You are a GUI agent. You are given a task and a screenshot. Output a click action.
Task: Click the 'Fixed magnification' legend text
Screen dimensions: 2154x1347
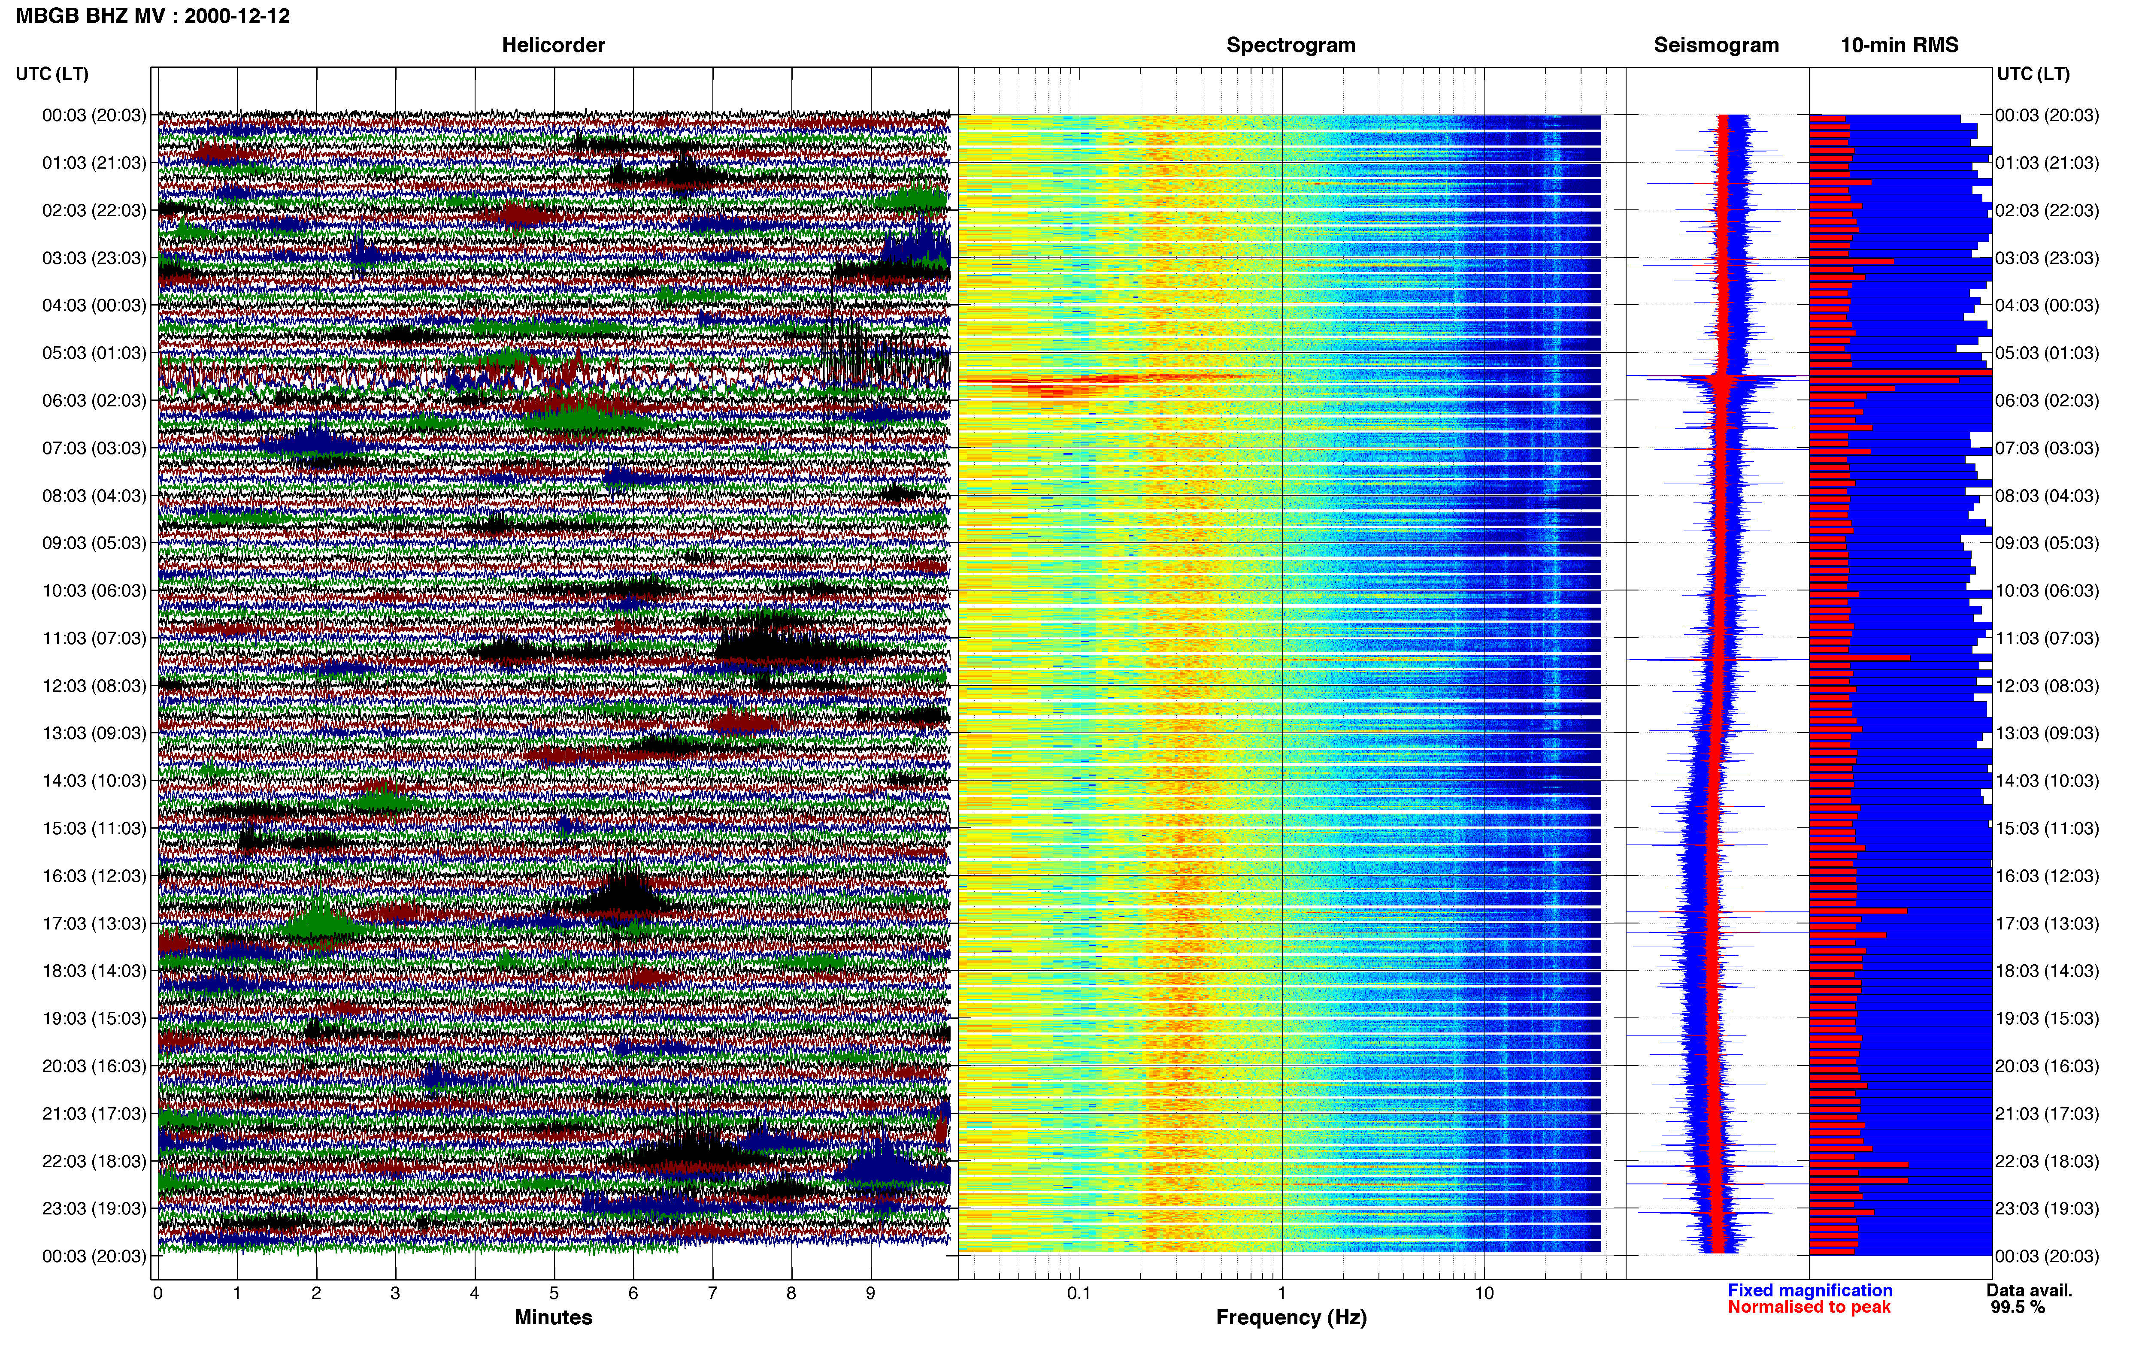click(x=1809, y=1290)
